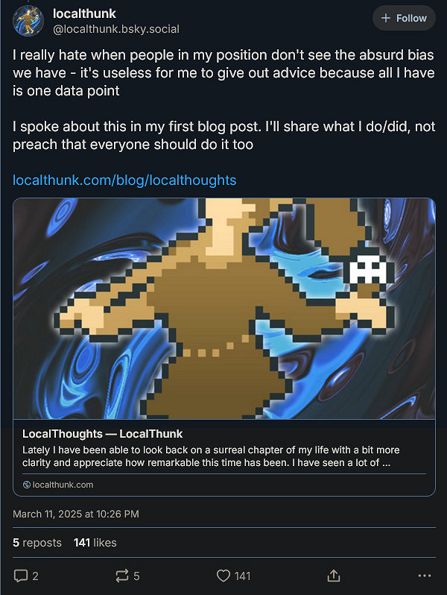Screen dimensions: 447x595
Task: Open the share arrow icon
Action: click(x=333, y=576)
